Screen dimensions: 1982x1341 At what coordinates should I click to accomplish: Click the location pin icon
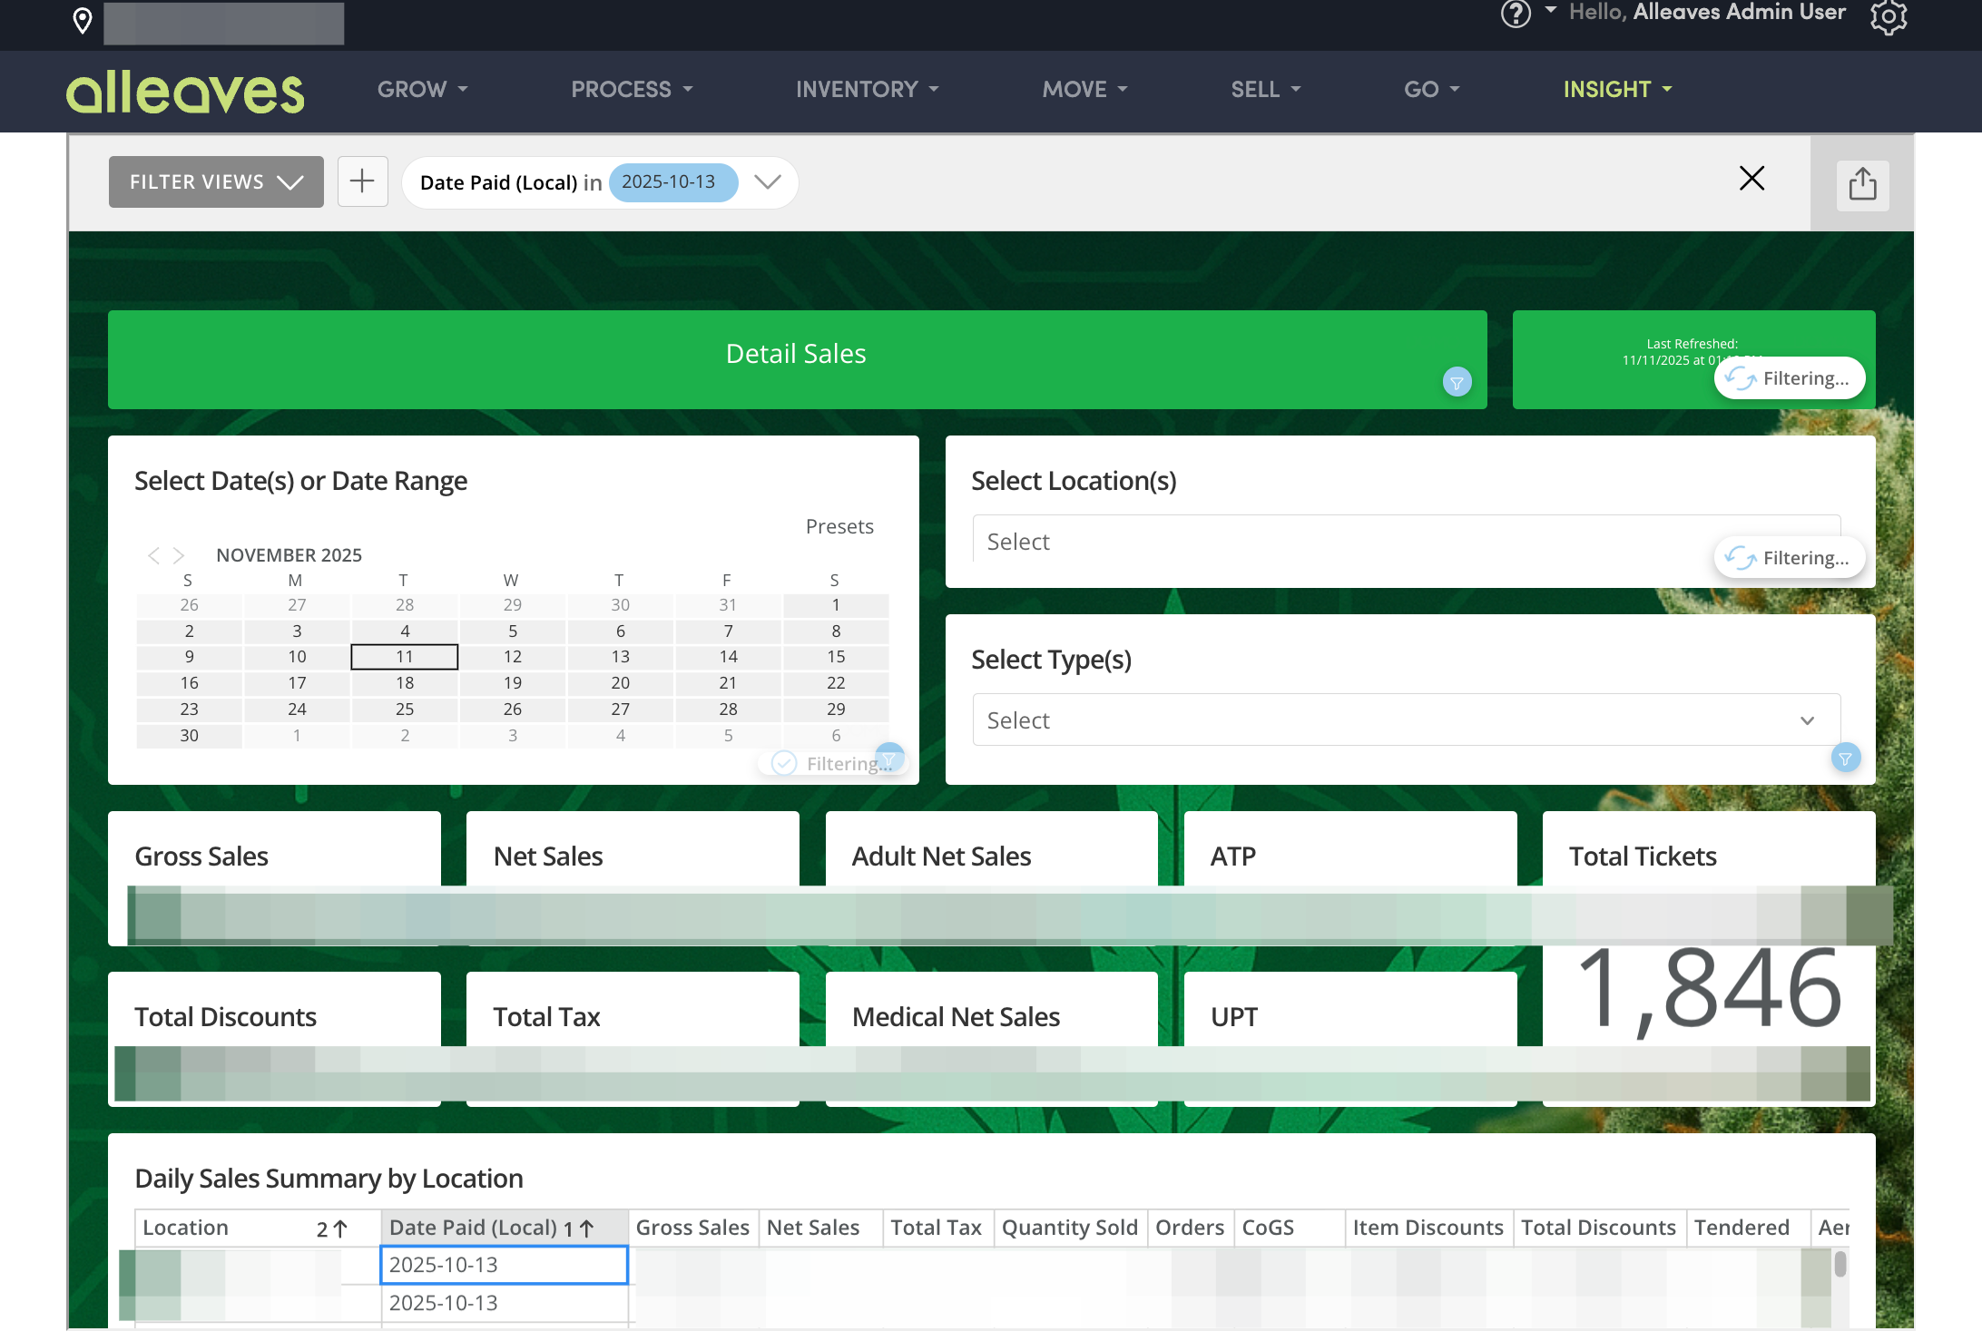point(83,20)
